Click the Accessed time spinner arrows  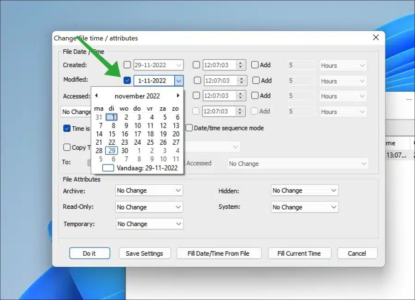pyautogui.click(x=240, y=96)
